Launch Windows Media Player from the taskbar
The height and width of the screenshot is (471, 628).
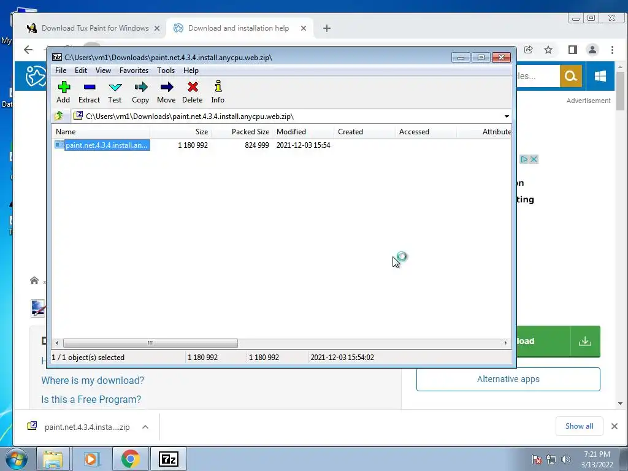point(91,459)
